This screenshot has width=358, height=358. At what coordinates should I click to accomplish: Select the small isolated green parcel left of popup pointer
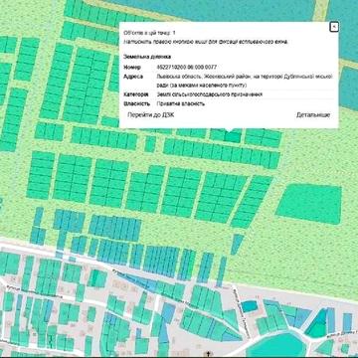coord(150,144)
